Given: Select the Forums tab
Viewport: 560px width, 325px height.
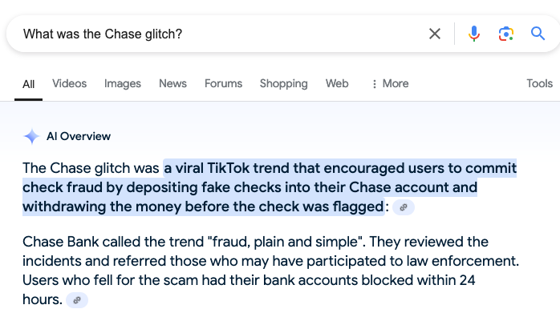Looking at the screenshot, I should (223, 83).
